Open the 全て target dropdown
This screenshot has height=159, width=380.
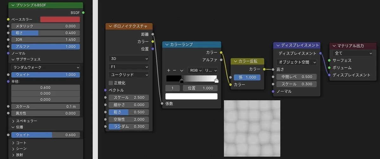point(353,53)
